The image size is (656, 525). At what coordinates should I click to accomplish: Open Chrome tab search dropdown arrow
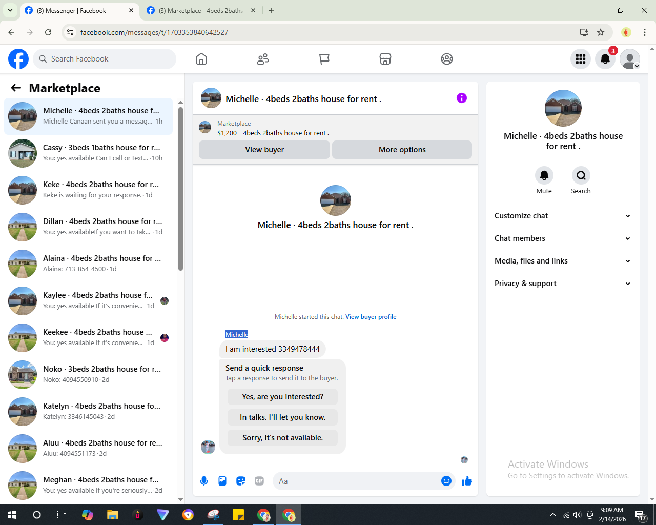point(10,10)
